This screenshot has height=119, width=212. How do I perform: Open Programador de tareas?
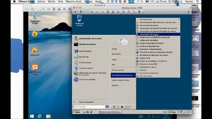[158, 67]
